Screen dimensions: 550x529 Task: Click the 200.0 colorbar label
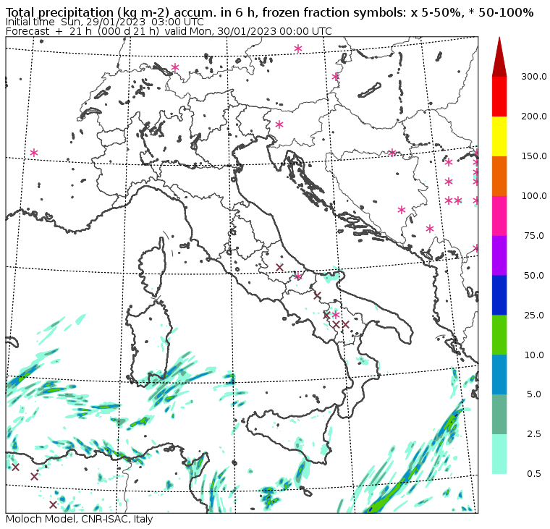click(x=533, y=116)
